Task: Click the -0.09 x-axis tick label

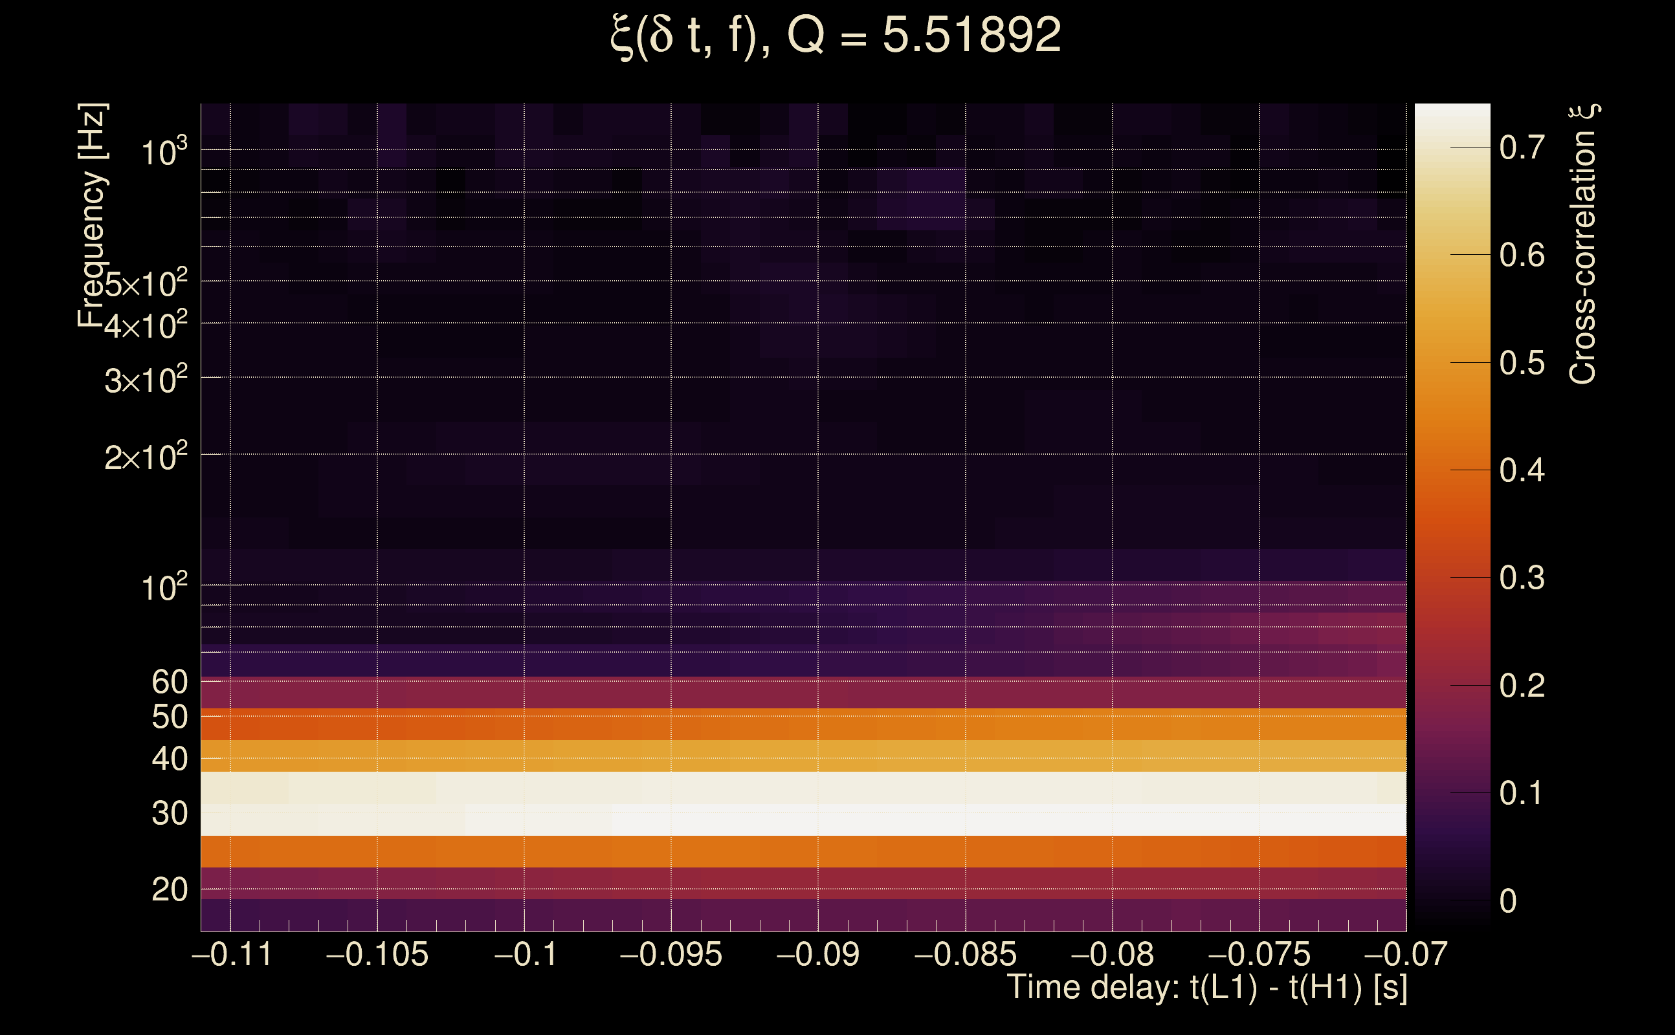Action: (817, 954)
